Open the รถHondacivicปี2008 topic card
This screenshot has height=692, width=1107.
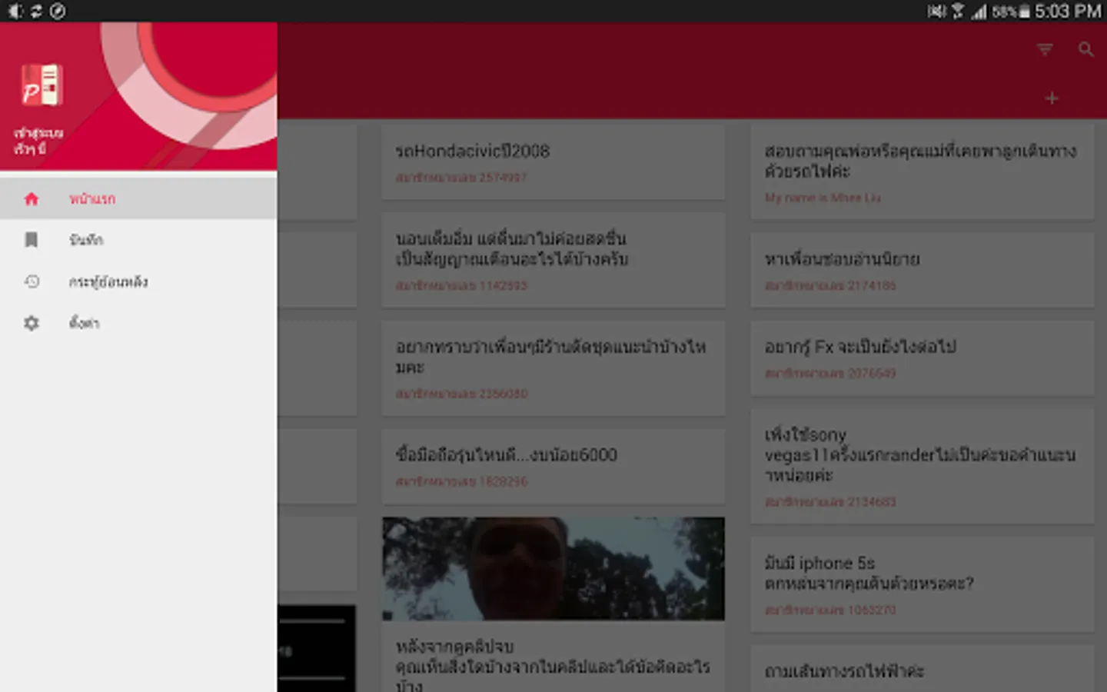point(553,162)
